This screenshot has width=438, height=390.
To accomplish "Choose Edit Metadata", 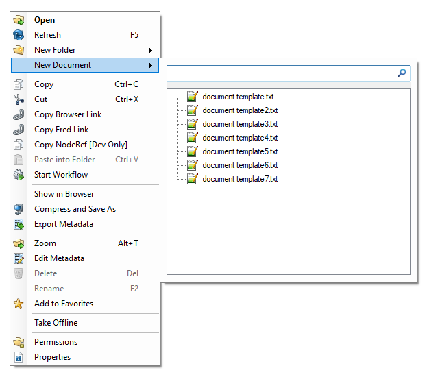I will point(85,258).
